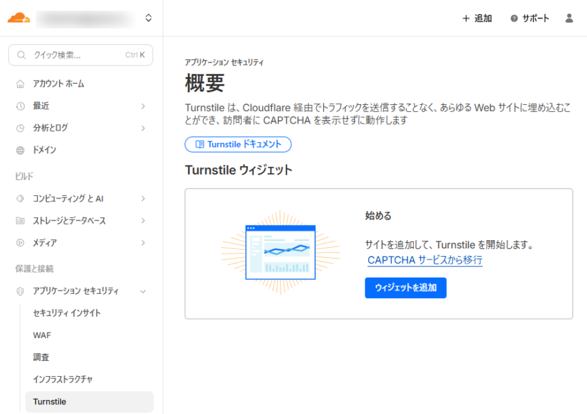
Task: Click the globe icon beside ドメイン
Action: tap(20, 150)
